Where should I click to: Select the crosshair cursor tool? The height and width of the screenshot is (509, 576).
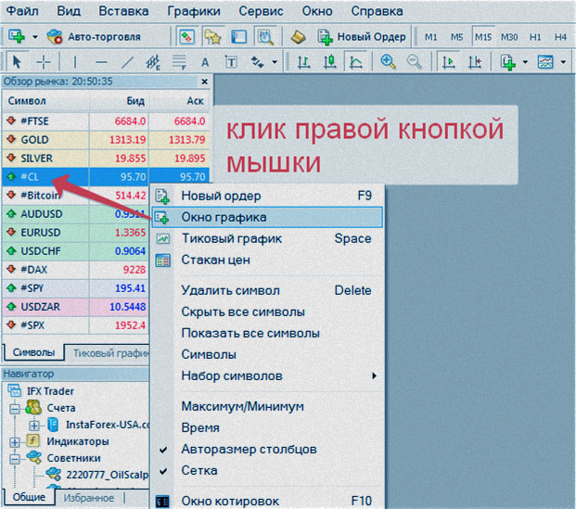coord(44,62)
